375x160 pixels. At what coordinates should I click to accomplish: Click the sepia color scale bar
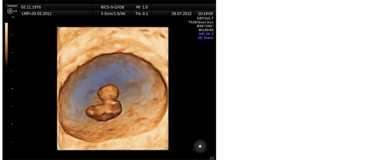(7, 44)
